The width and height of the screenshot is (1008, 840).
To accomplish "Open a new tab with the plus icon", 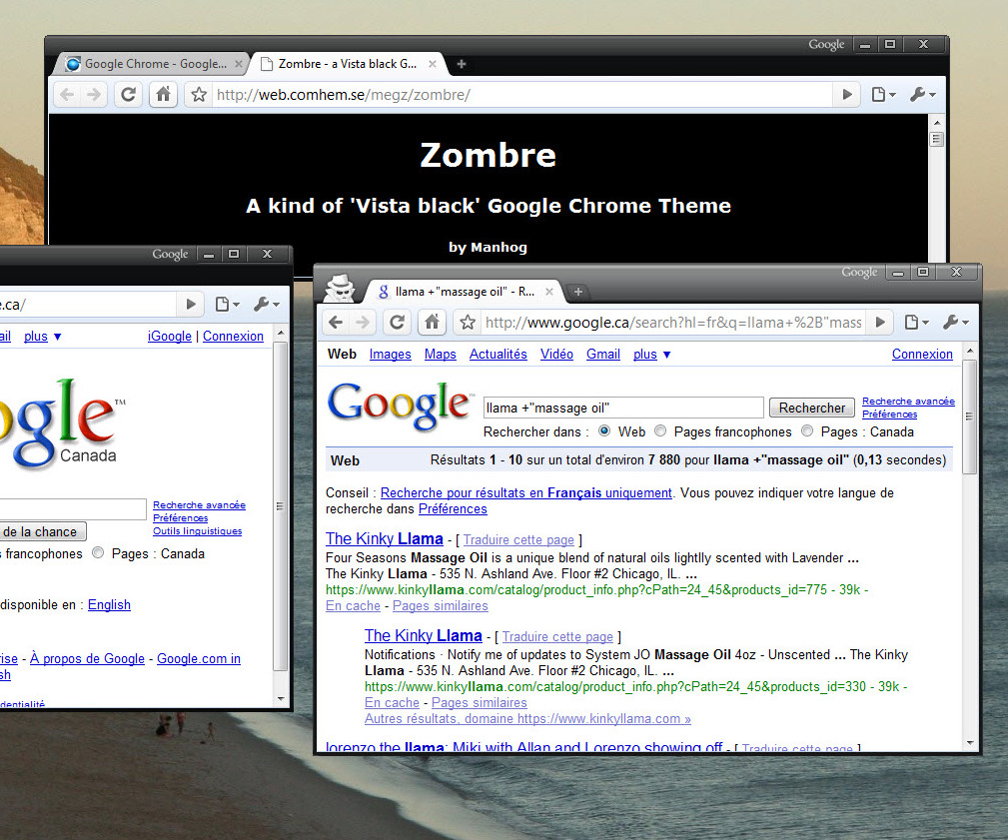I will coord(577,292).
